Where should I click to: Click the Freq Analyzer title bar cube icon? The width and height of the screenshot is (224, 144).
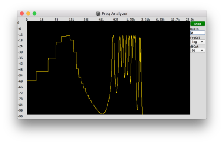(x=98, y=14)
